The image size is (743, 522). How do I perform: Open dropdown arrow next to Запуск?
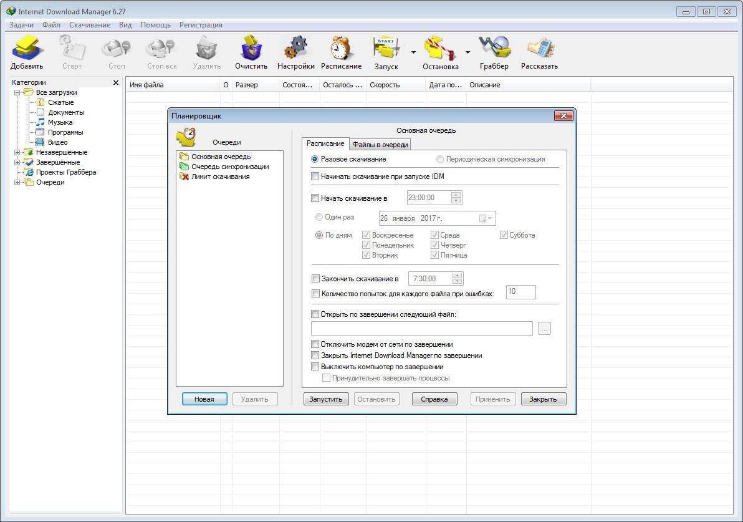[413, 52]
